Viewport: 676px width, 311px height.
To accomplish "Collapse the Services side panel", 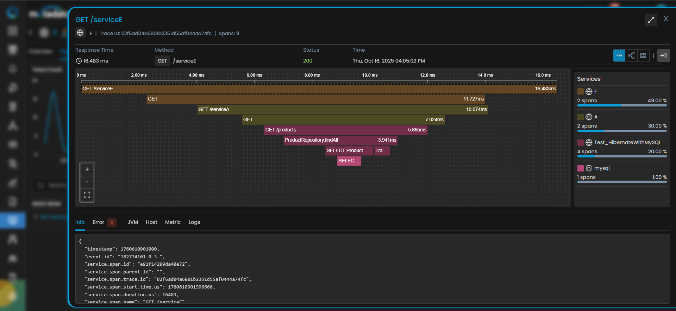I will tap(664, 56).
